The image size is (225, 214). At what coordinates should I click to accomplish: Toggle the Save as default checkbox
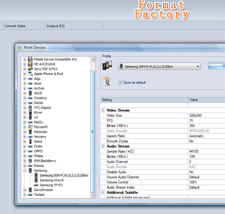120,83
